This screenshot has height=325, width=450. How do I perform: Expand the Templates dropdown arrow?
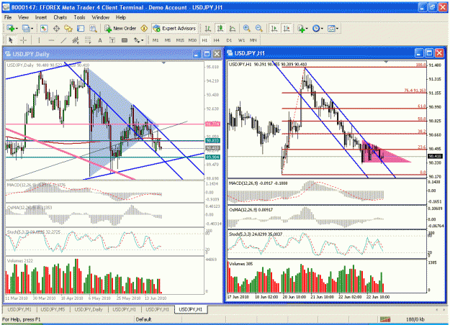click(337, 28)
